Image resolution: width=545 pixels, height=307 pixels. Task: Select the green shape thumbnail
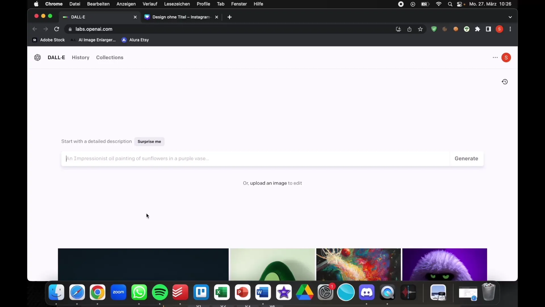272,264
